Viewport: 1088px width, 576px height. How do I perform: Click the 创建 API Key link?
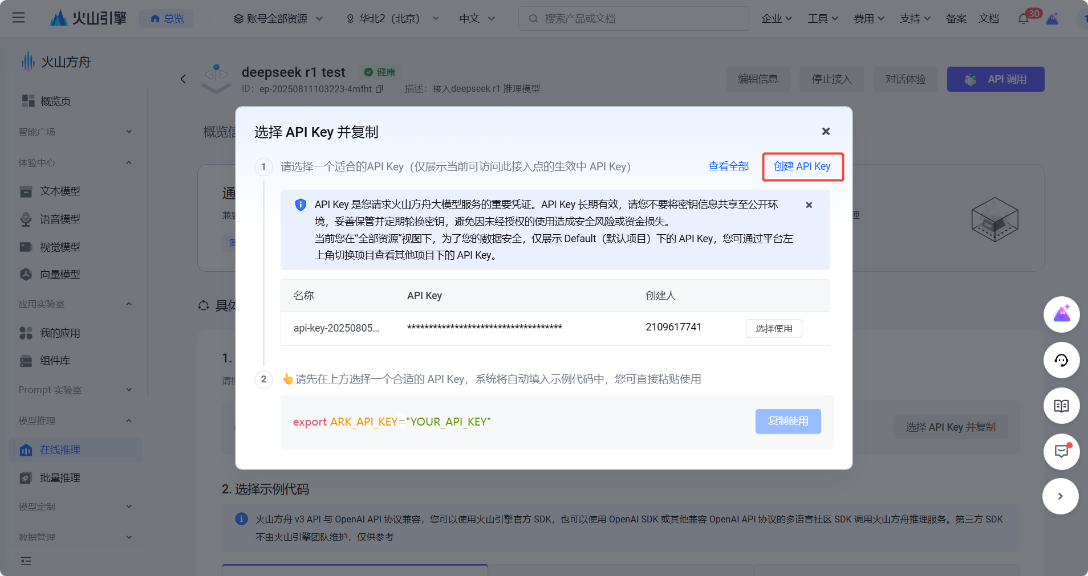(x=802, y=166)
